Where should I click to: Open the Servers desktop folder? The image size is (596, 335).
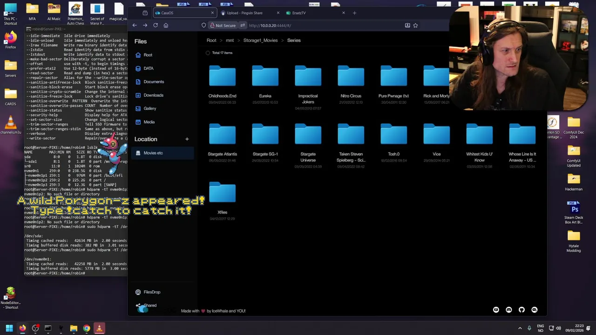[x=10, y=67]
